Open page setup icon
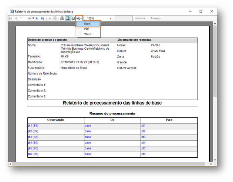The width and height of the screenshot is (233, 182). [73, 18]
